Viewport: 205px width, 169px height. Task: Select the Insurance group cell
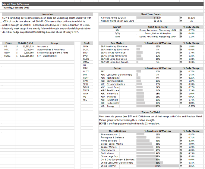pyautogui.click(x=55, y=46)
